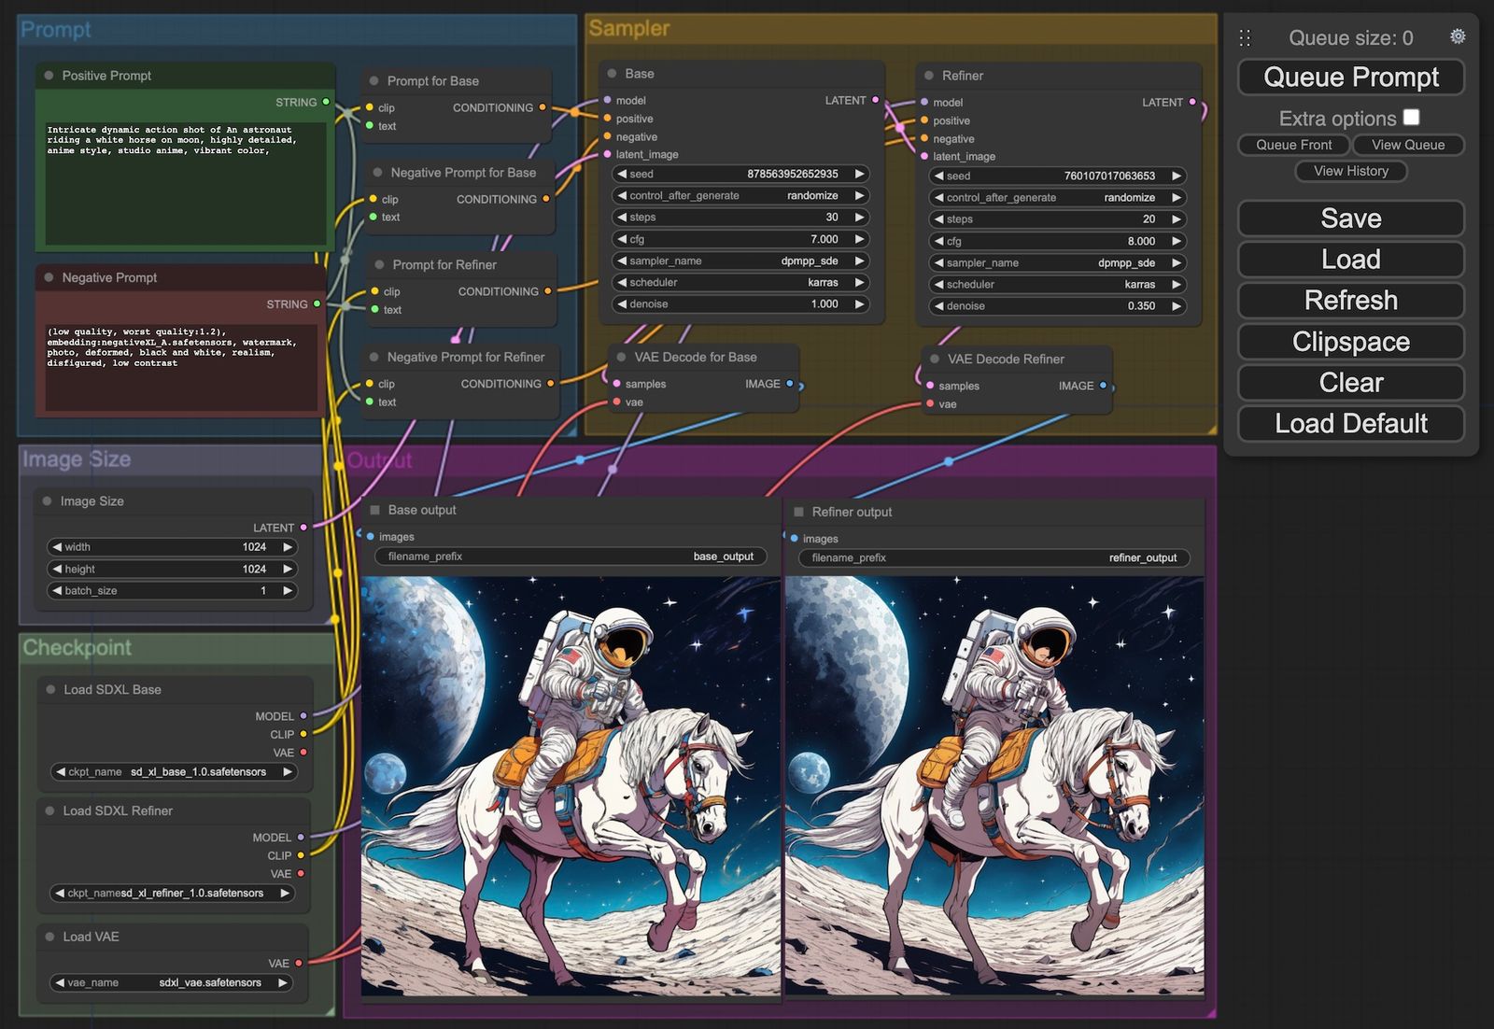Viewport: 1494px width, 1029px height.
Task: Open the Refiner scheduler dropdown
Action: click(x=1057, y=285)
